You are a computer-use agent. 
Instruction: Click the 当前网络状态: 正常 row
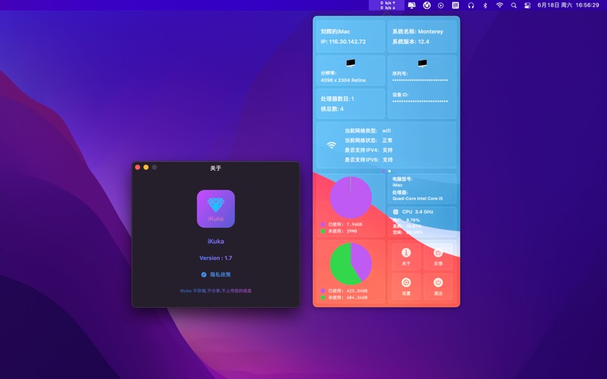(x=369, y=140)
